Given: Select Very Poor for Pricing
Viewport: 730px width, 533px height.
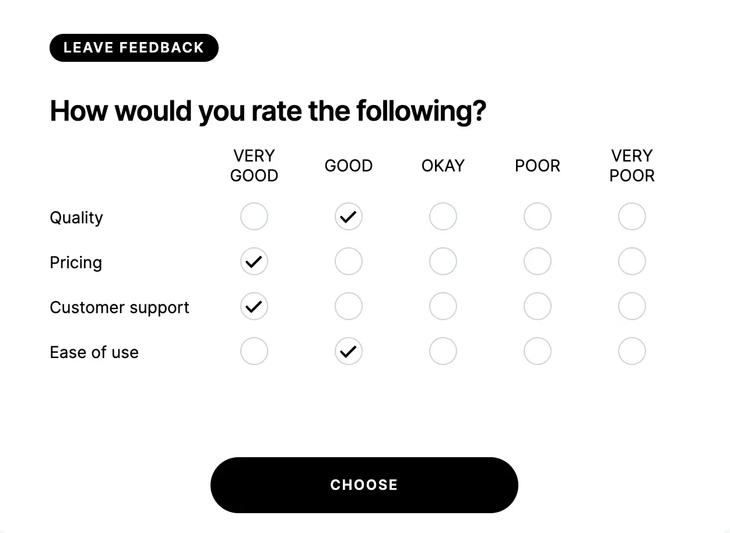Looking at the screenshot, I should (632, 261).
